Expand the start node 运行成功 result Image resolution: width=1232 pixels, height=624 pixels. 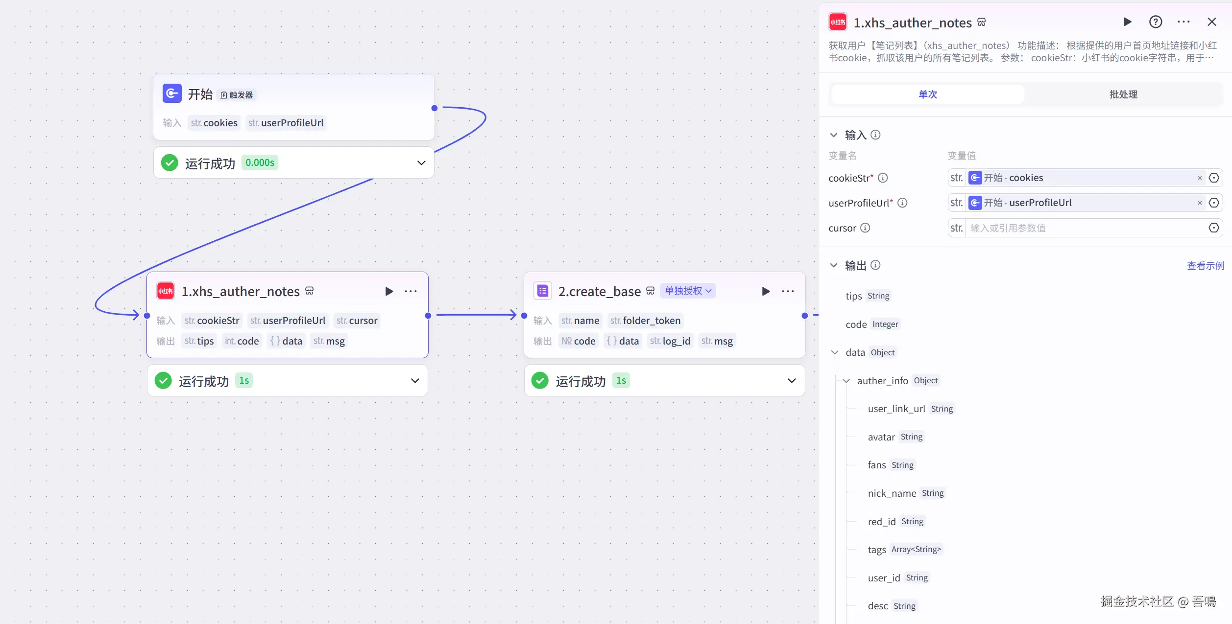pyautogui.click(x=421, y=163)
